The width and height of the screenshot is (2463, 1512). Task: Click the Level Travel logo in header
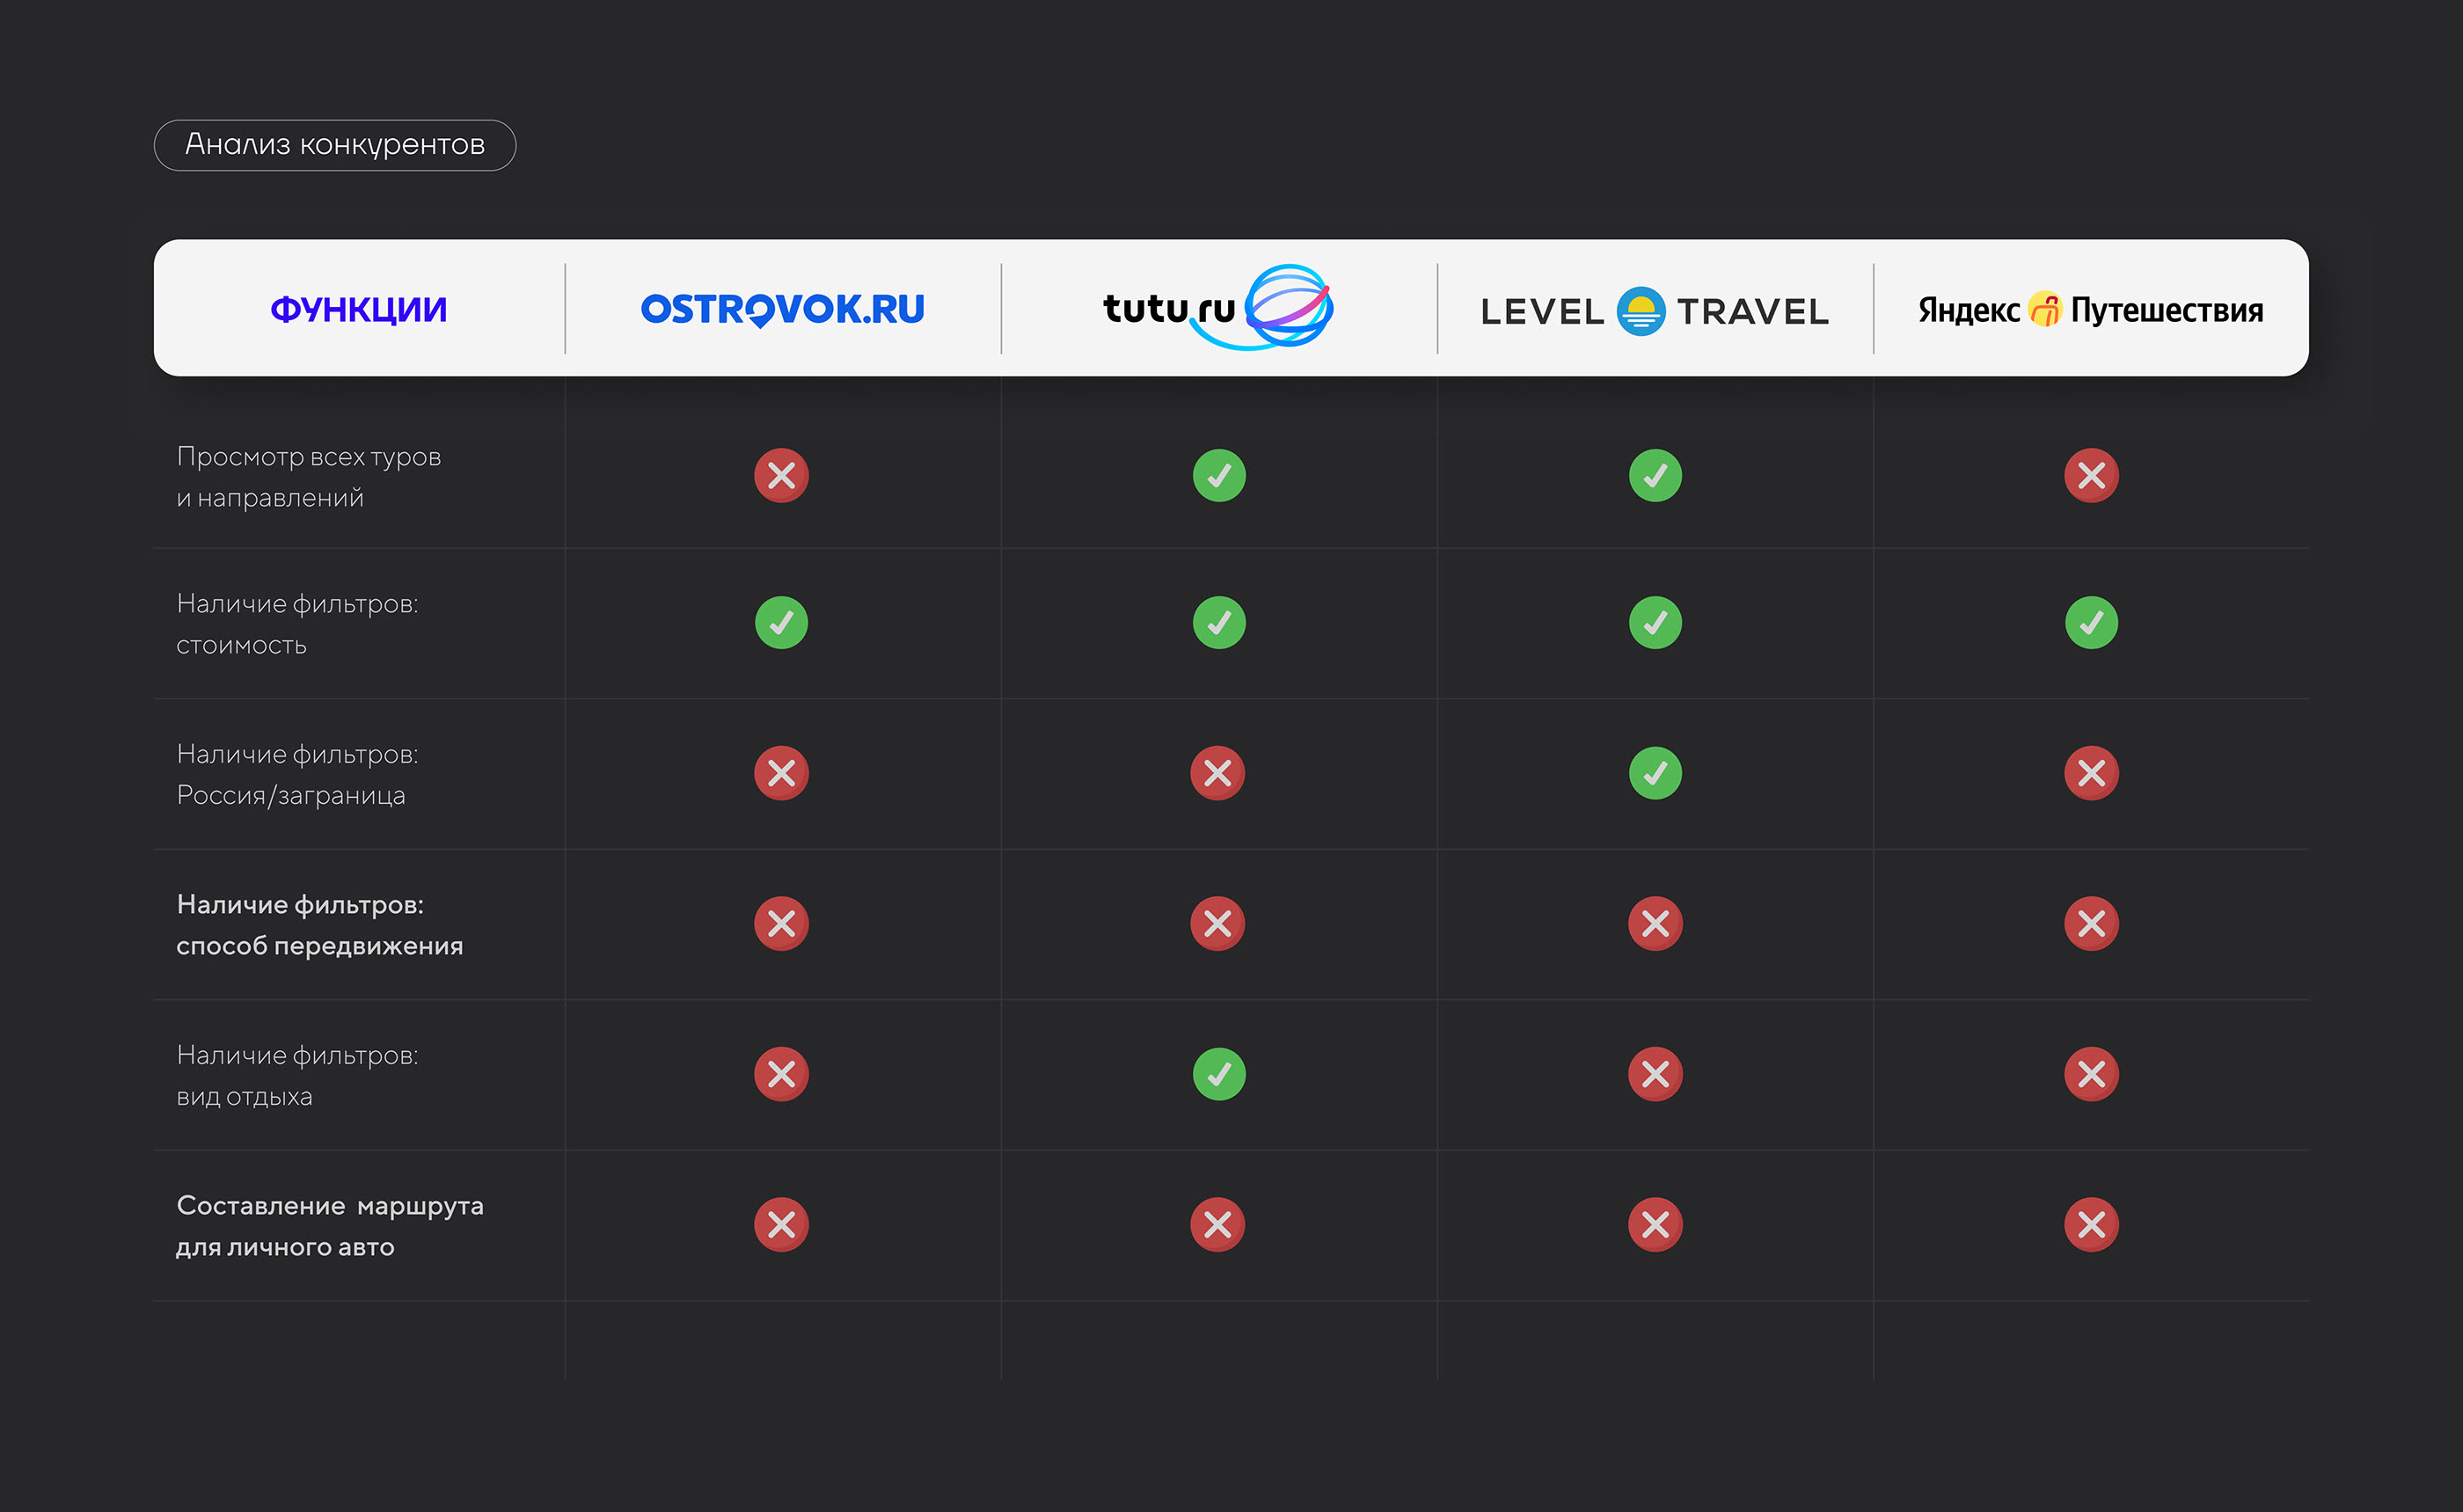1654,311
